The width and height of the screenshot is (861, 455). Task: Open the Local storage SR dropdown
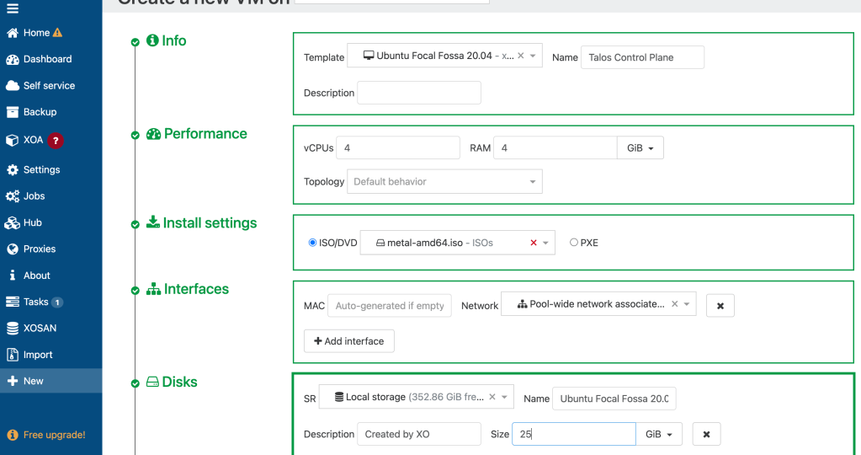coord(504,397)
